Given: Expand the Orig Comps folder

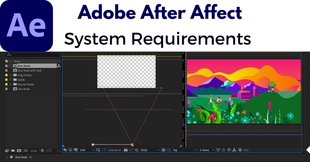Looking at the screenshot, I should click(x=11, y=75).
